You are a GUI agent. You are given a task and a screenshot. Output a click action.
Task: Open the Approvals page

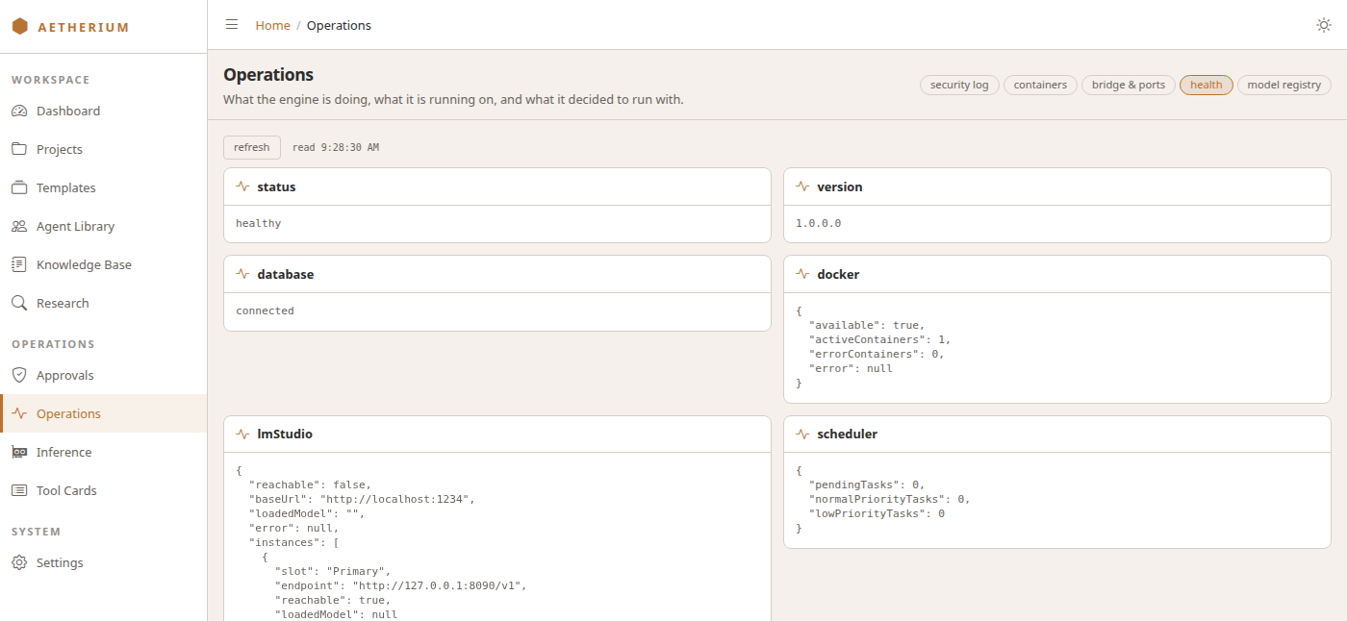(x=103, y=375)
